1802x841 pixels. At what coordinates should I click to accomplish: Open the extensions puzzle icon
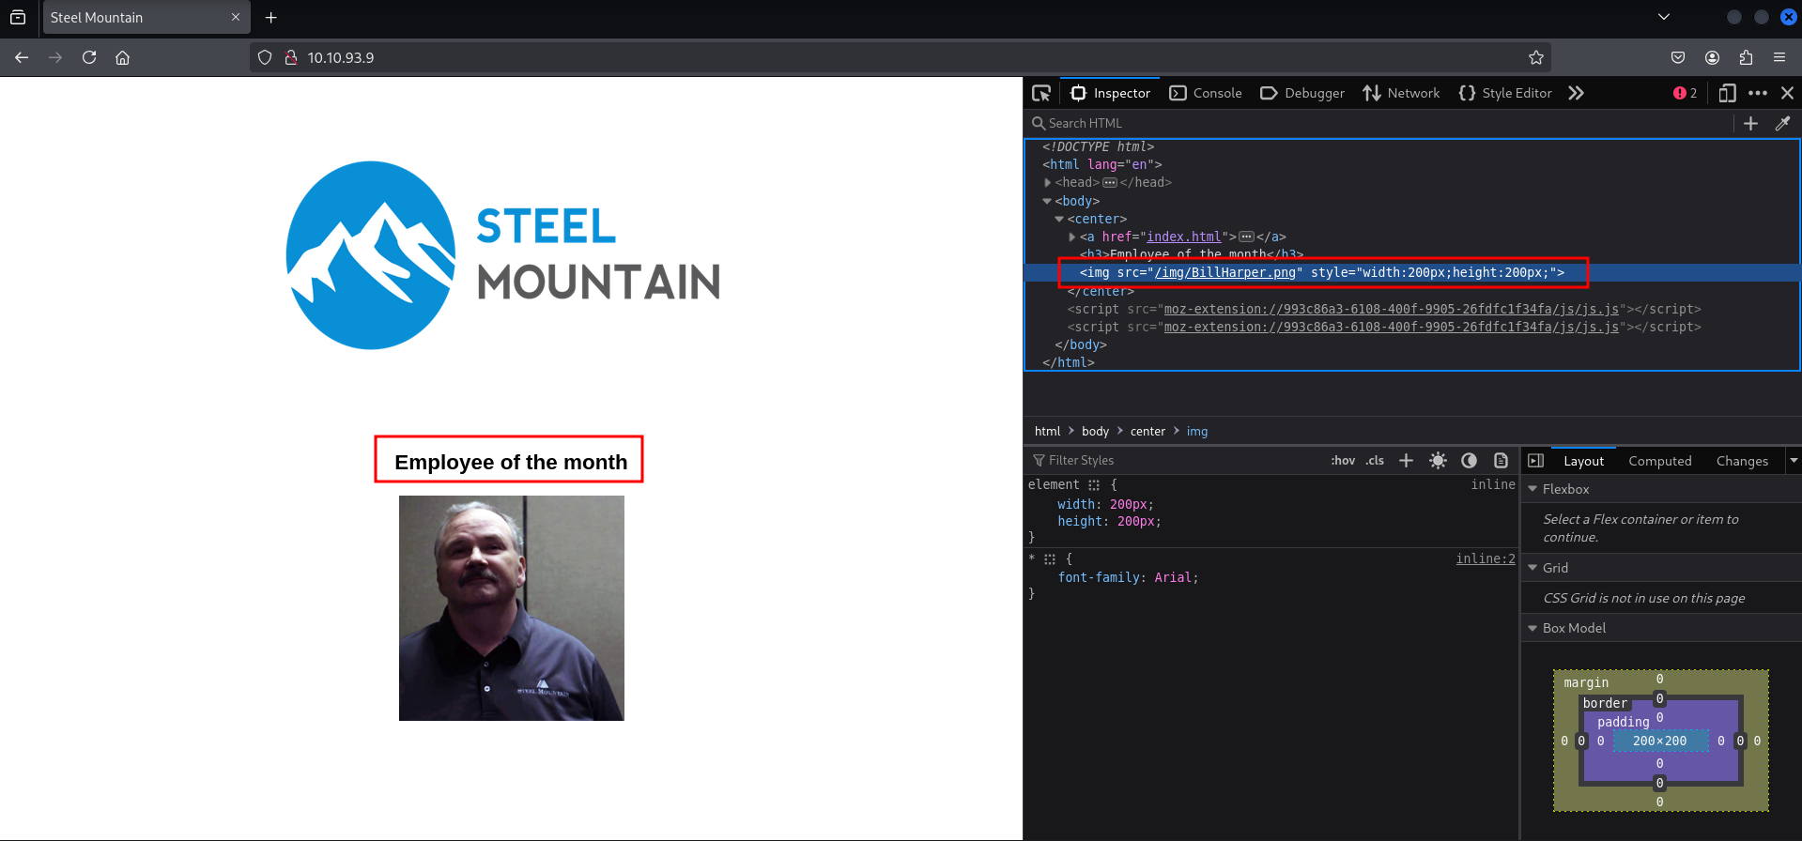click(1746, 57)
